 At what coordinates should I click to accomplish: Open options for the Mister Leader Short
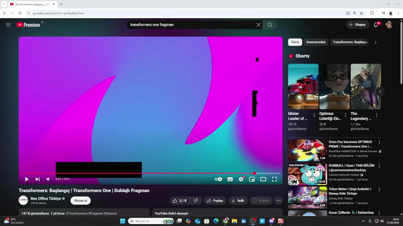coord(314,115)
